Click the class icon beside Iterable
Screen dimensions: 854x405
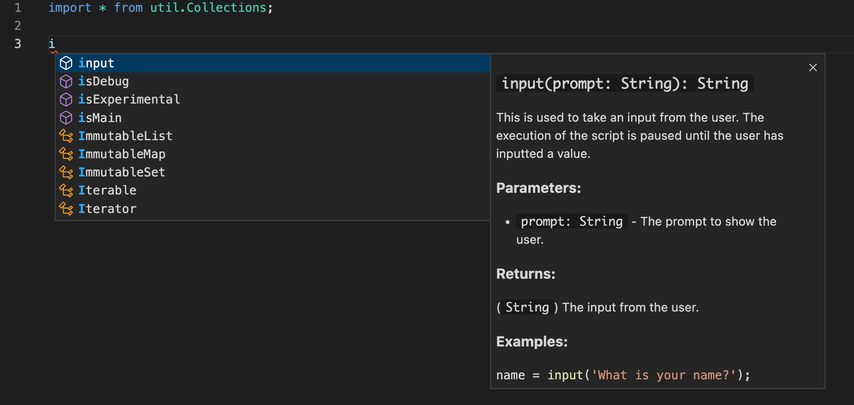[x=66, y=190]
